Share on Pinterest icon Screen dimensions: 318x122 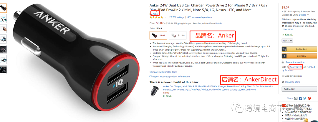coord(309,98)
